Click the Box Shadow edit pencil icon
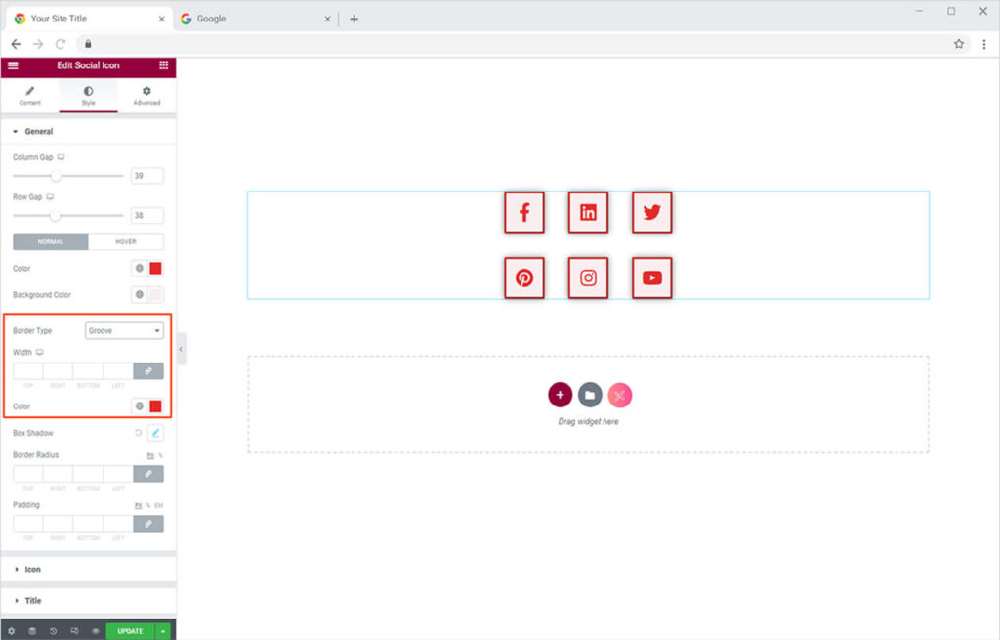This screenshot has width=1000, height=640. coord(155,433)
